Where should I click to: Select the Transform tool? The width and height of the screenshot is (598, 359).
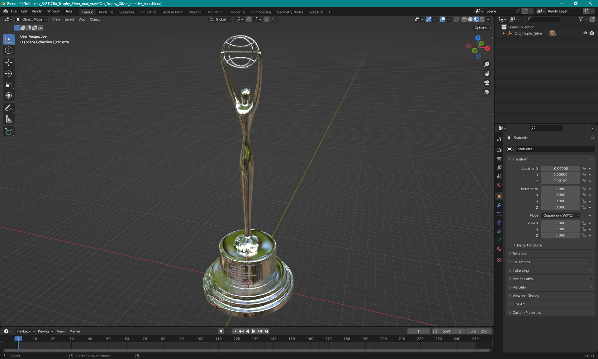tap(9, 95)
